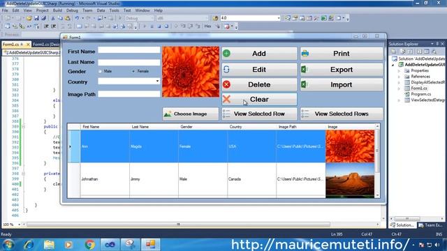This screenshot has height=251, width=447.
Task: Click the Windows Start orb
Action: click(x=8, y=245)
